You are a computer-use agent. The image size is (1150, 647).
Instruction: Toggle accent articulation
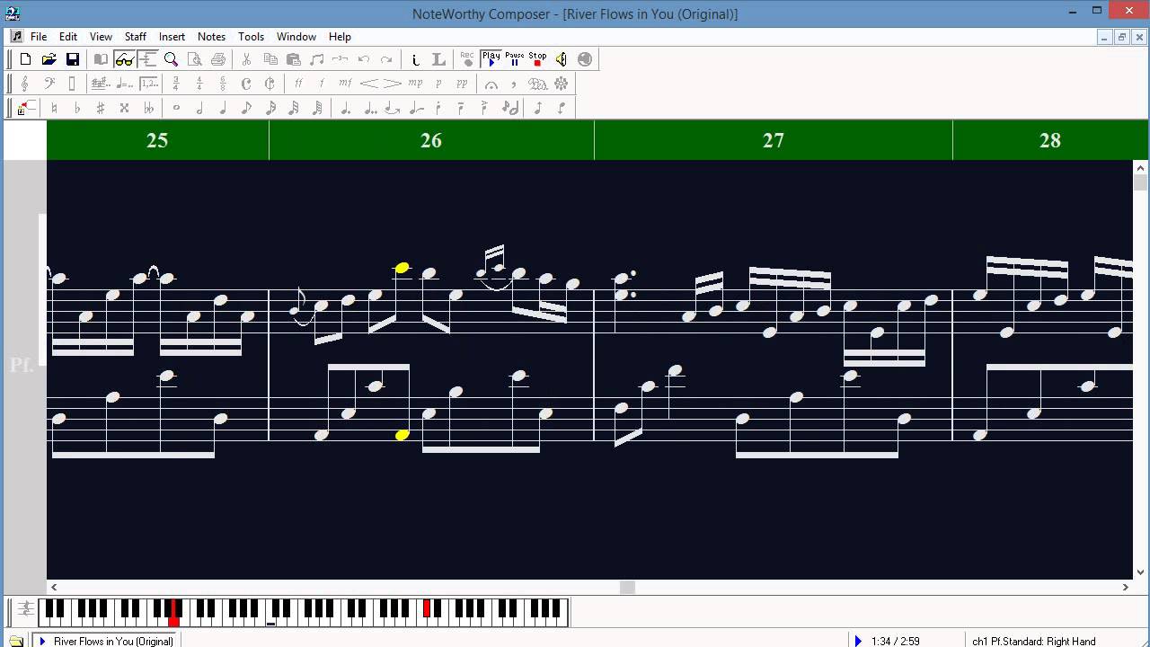(485, 108)
